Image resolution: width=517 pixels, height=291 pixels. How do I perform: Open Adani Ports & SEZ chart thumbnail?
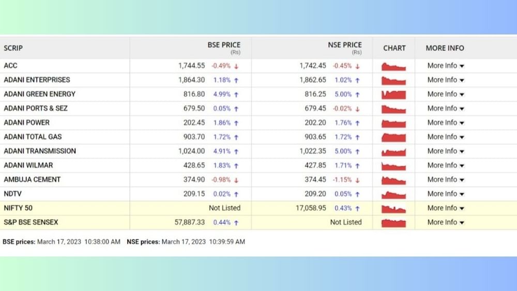tap(393, 109)
